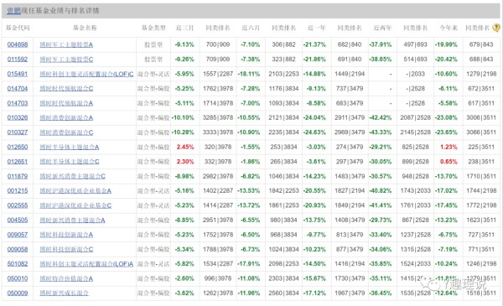Open the fund name link in row 001215
Screen dimensions: 503x306
[75, 191]
